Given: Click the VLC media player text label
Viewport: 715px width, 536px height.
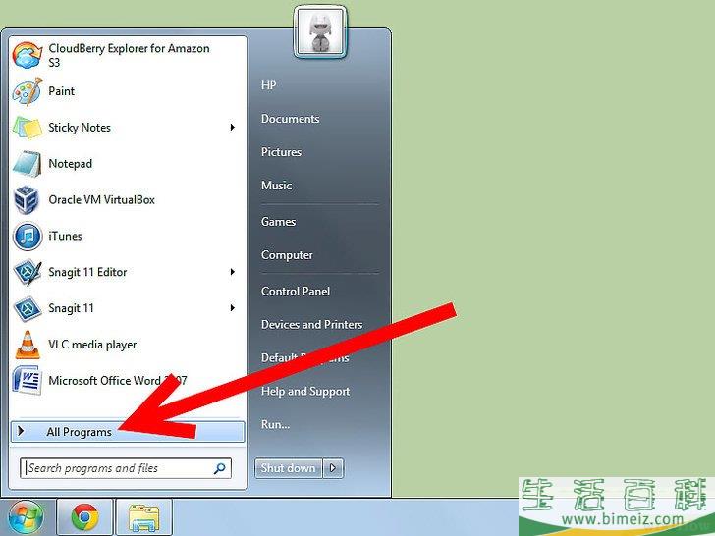Looking at the screenshot, I should pos(92,345).
